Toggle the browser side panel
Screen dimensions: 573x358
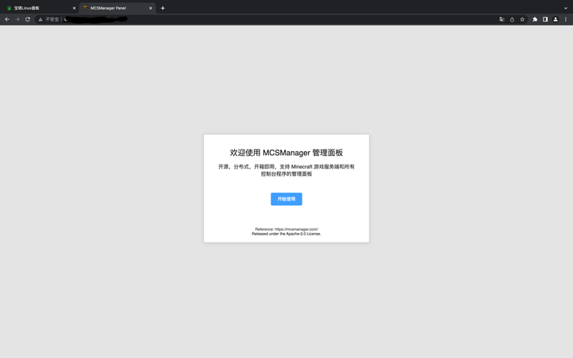[x=545, y=19]
